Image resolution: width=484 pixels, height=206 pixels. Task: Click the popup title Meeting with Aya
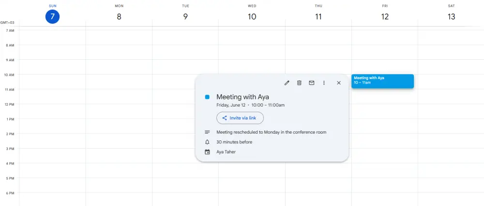pos(242,97)
